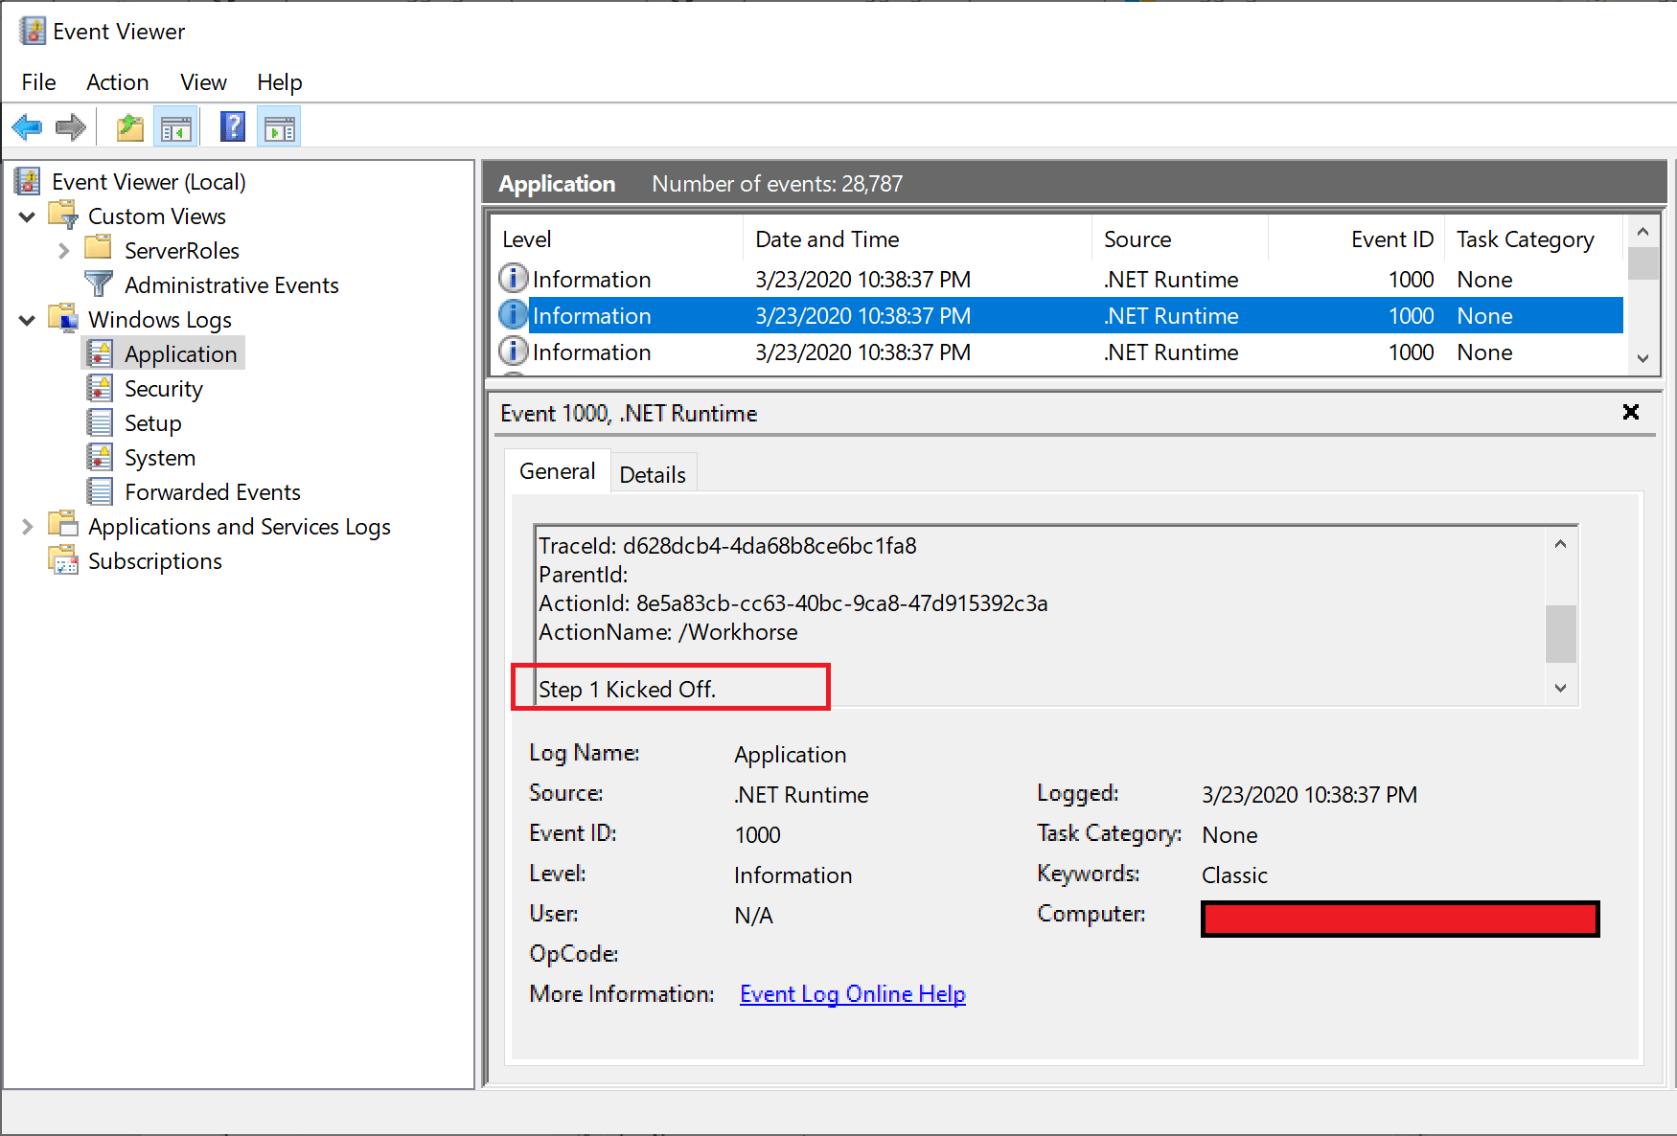
Task: Select Applications and Services Logs
Action: [x=240, y=527]
